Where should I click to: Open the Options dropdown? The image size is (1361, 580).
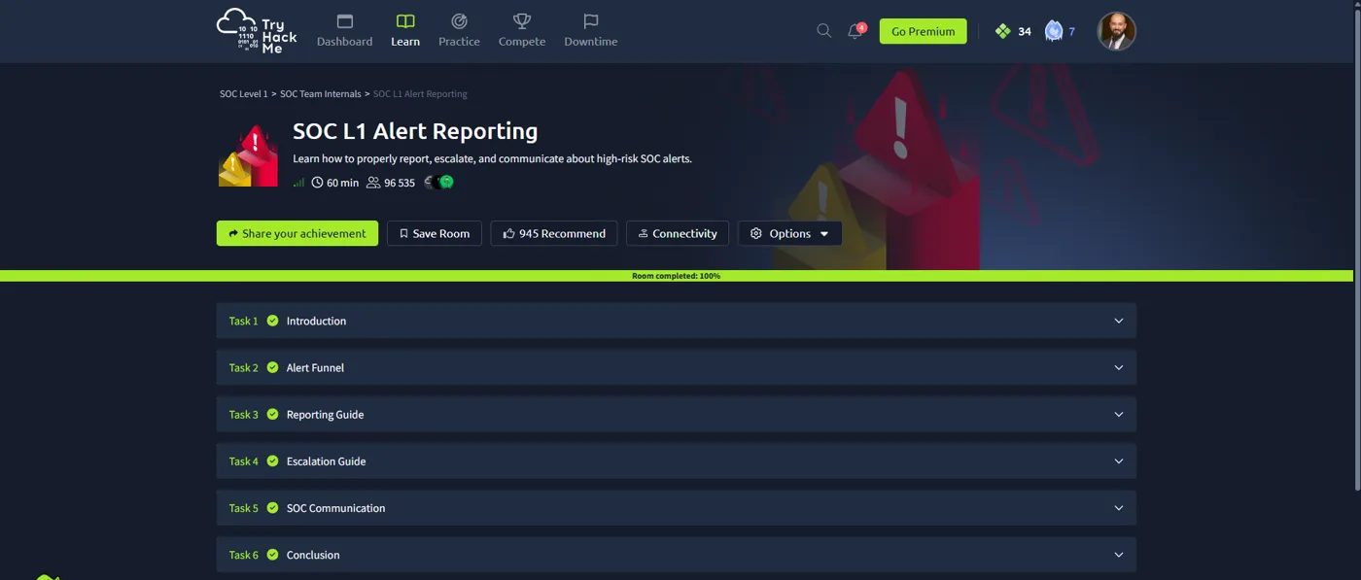790,233
